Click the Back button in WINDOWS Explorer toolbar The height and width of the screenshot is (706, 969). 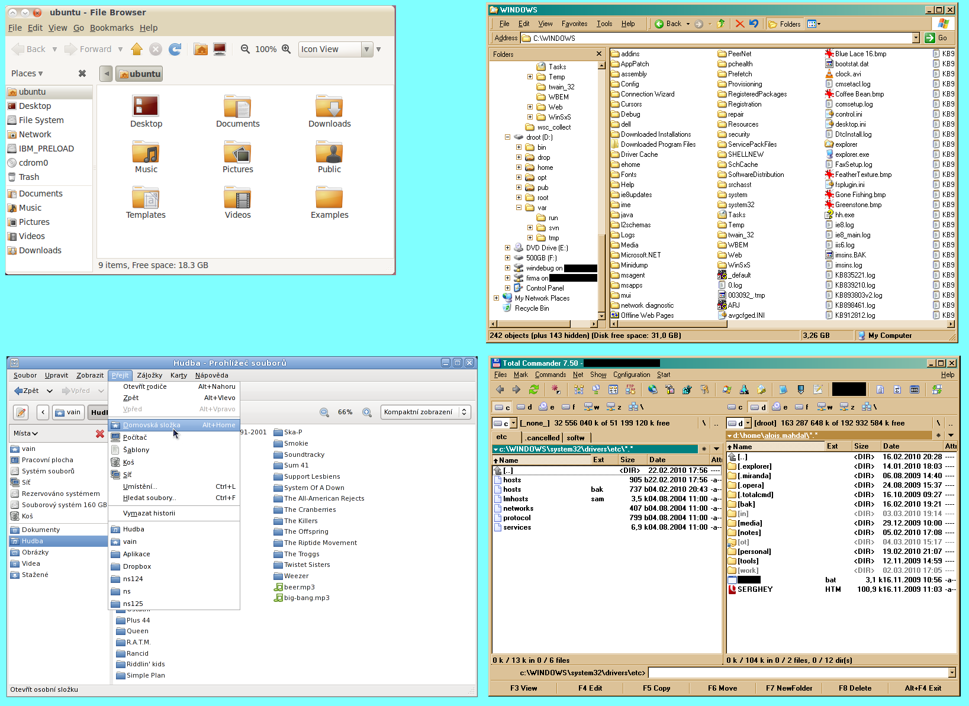(x=672, y=24)
